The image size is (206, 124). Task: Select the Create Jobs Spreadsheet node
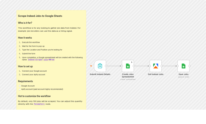(x=128, y=66)
